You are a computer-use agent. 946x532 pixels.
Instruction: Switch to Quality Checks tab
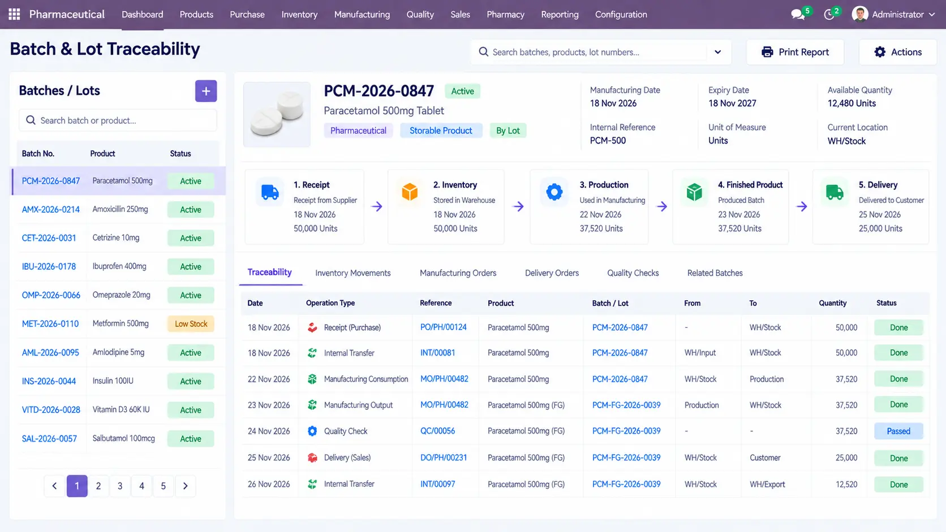tap(633, 273)
